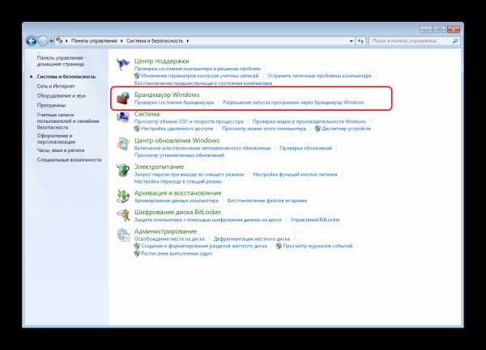Click the BitLocker keys icon

pos(123,216)
